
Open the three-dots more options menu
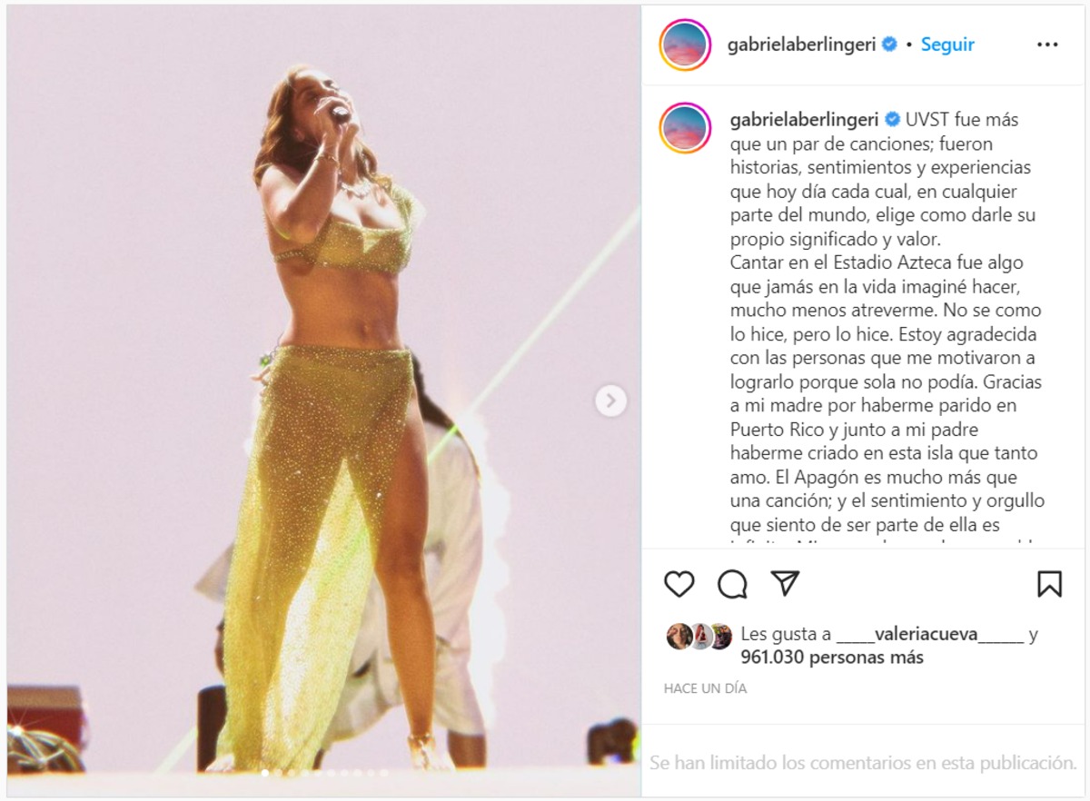pyautogui.click(x=1047, y=44)
